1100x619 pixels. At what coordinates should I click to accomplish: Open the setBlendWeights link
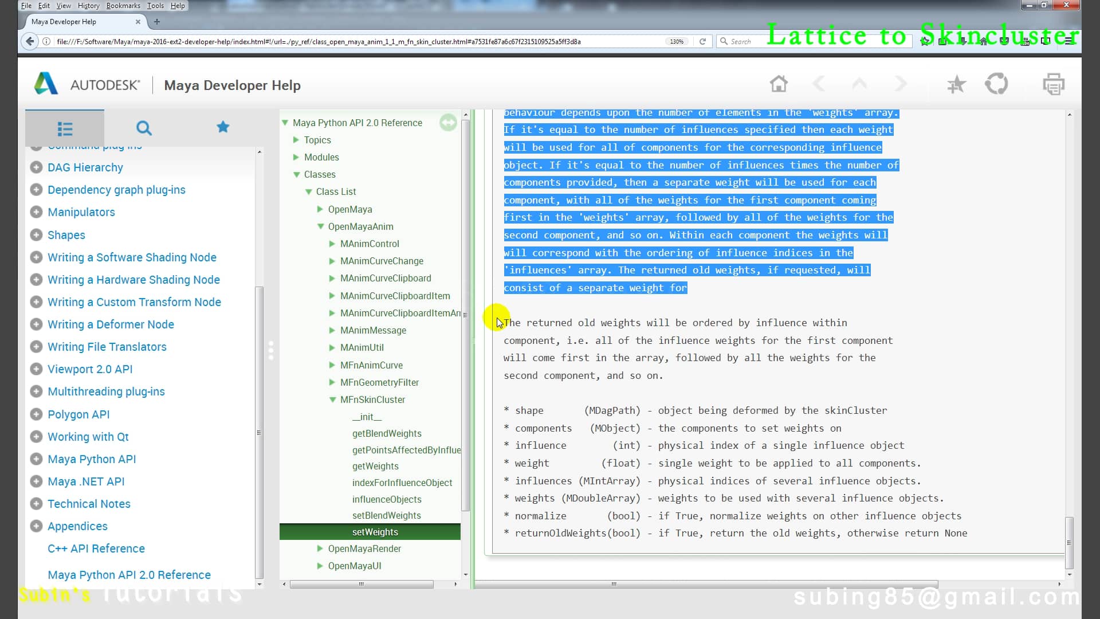pyautogui.click(x=387, y=515)
